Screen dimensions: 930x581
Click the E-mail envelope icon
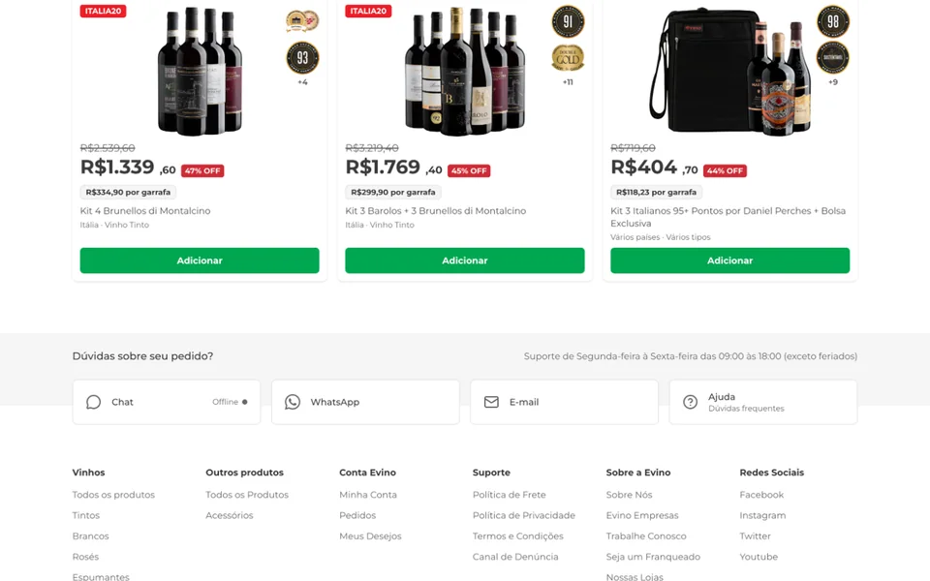(x=491, y=402)
